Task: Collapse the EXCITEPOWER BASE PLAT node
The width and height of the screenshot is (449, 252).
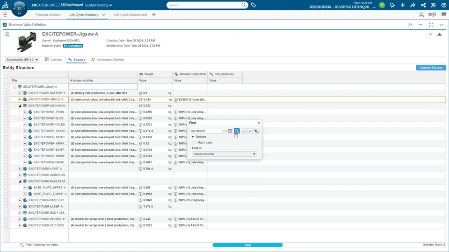Action: (20, 181)
